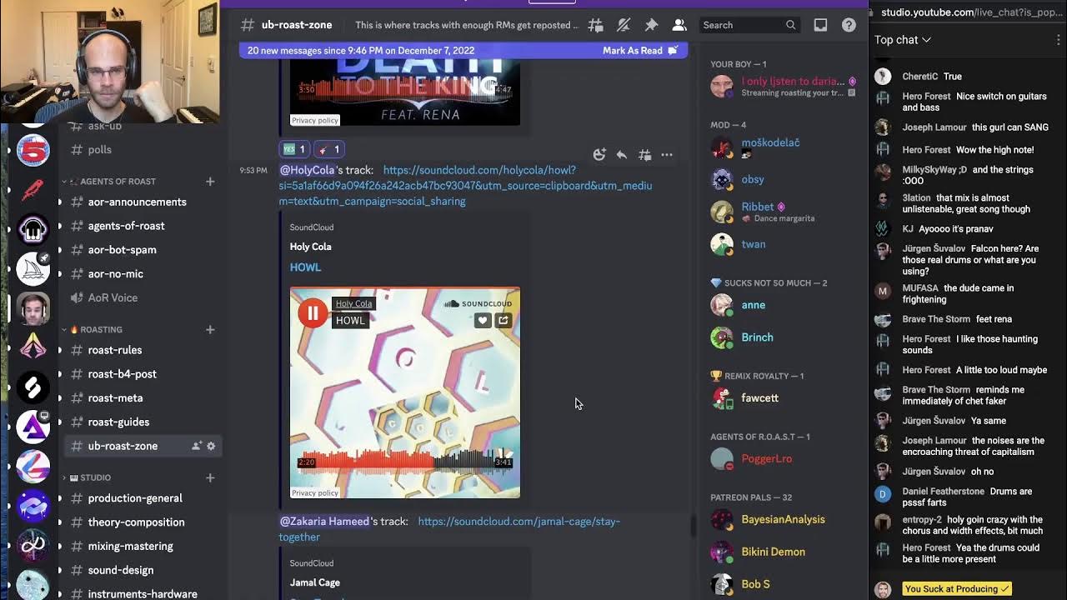Open mixing-mastering channel
Image resolution: width=1067 pixels, height=600 pixels.
click(x=131, y=546)
